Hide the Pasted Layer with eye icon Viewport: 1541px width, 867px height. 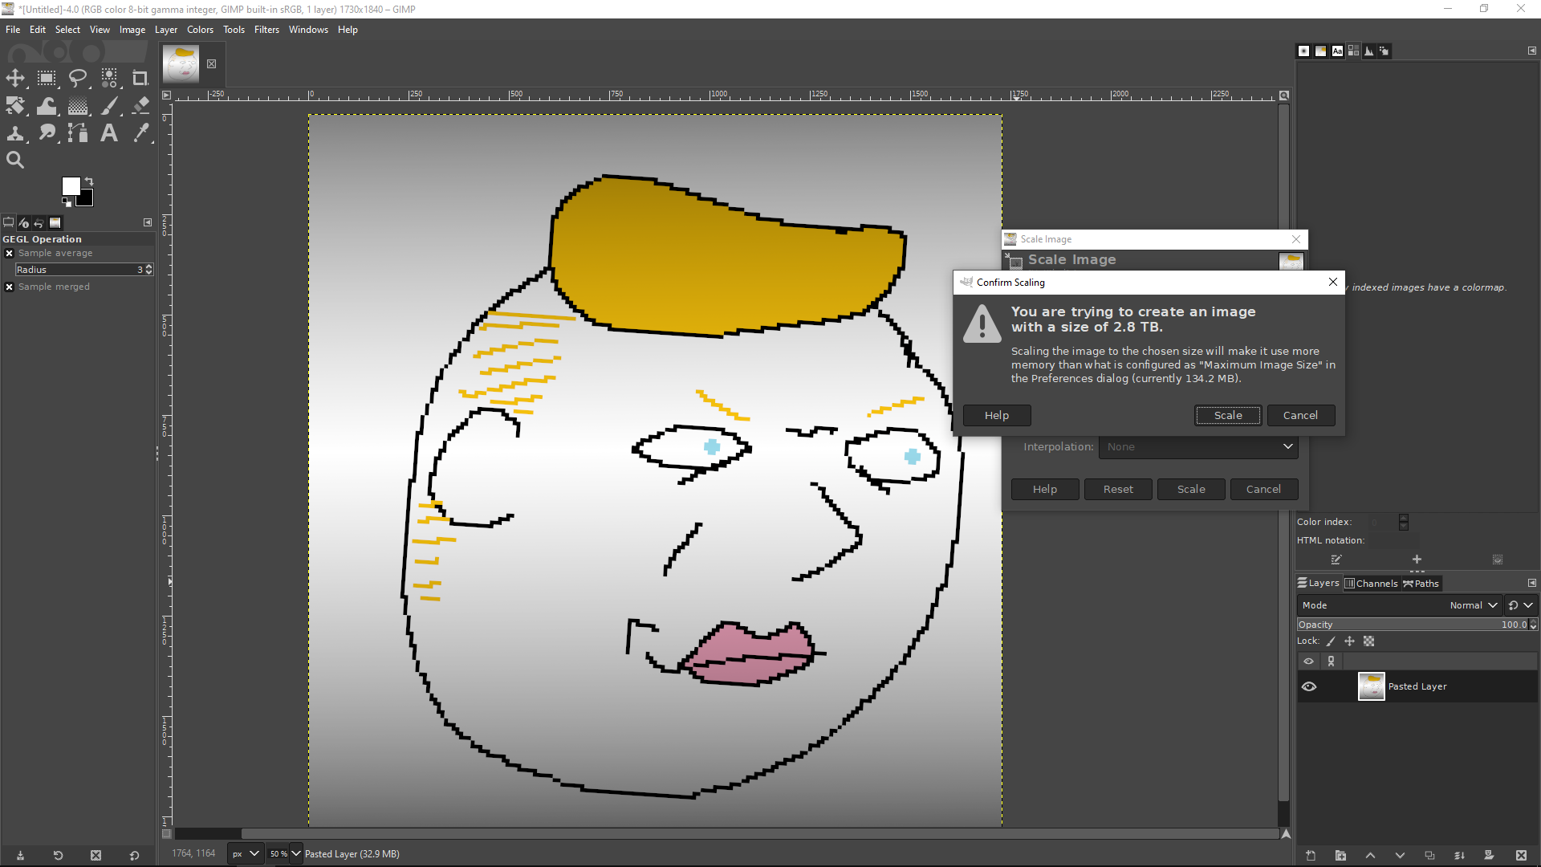pos(1309,686)
